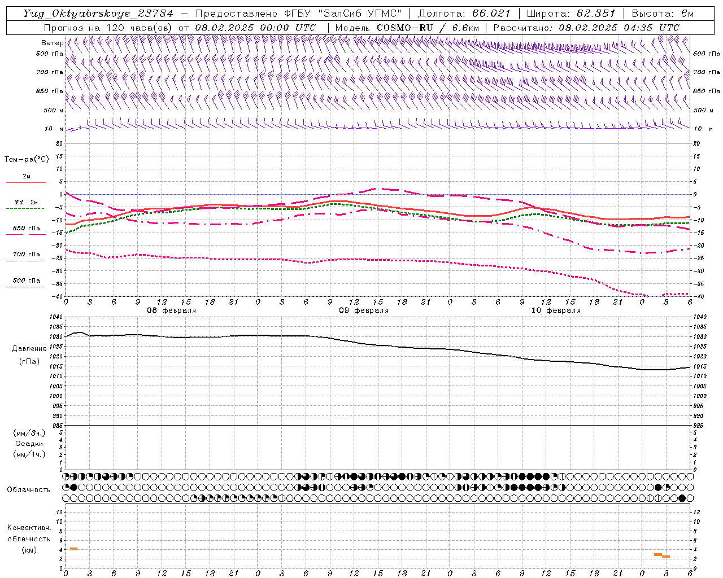This screenshot has height=578, width=723.
Task: Click the (мм/1ч.) precipitation unit label
Action: (x=29, y=454)
